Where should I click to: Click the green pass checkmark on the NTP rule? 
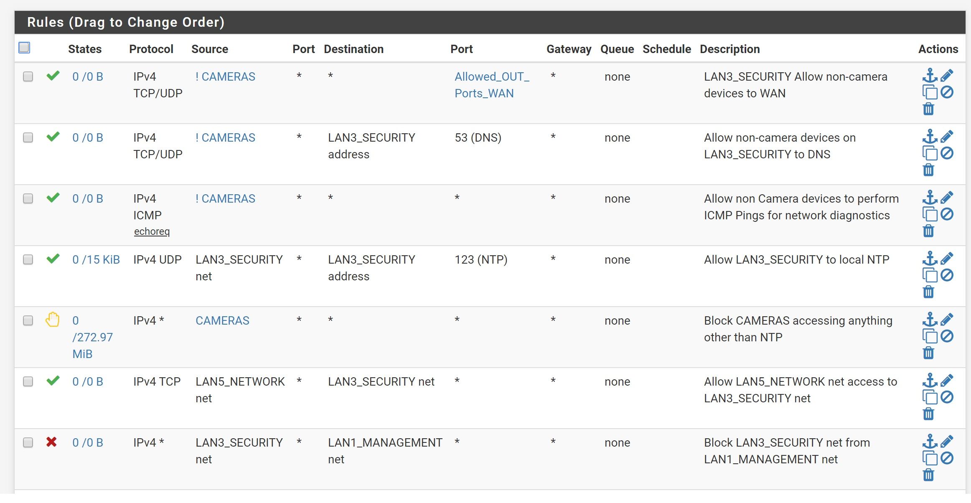tap(53, 259)
